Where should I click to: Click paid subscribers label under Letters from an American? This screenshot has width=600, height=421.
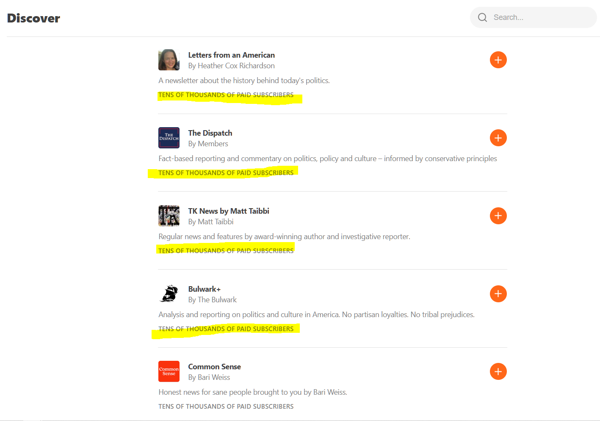(x=226, y=95)
